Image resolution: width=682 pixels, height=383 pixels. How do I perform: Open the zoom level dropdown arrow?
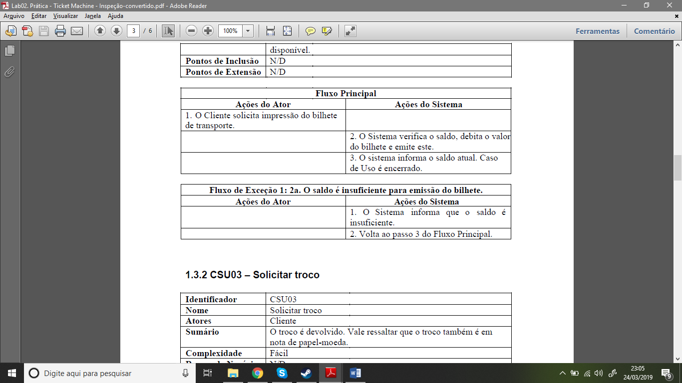248,31
